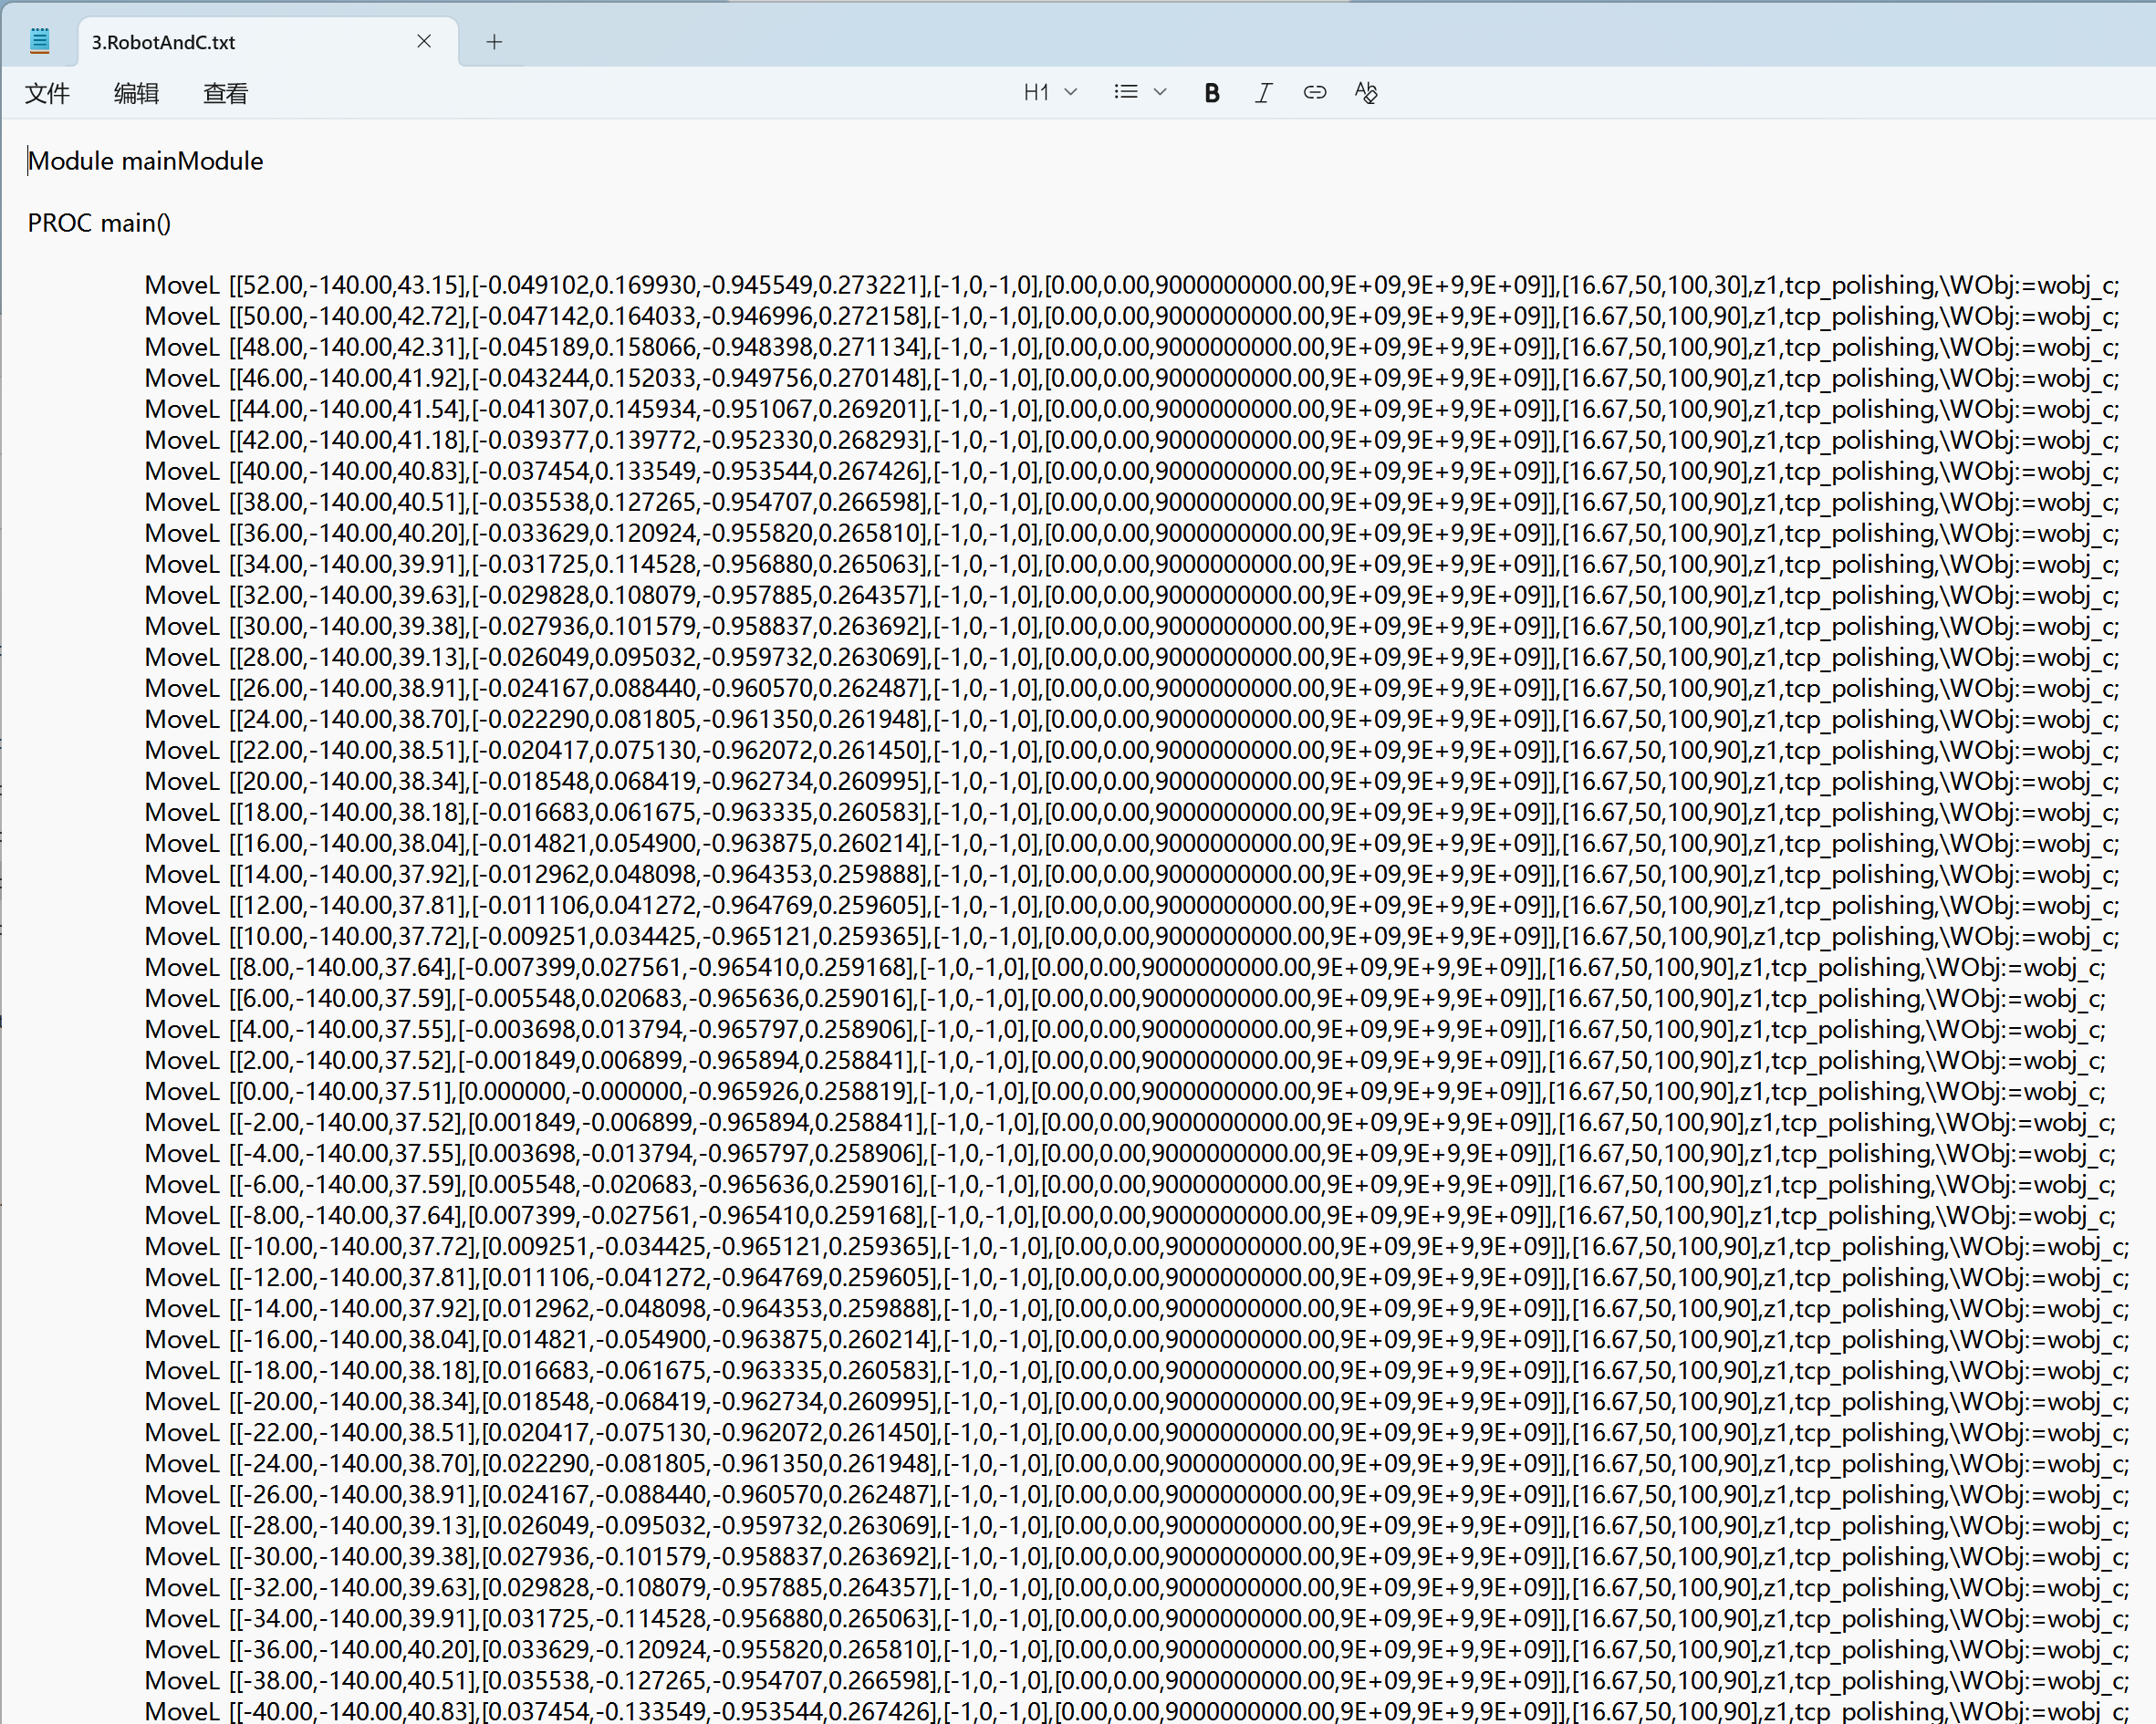Click the Notepad app icon
The width and height of the screenshot is (2156, 1724).
40,41
